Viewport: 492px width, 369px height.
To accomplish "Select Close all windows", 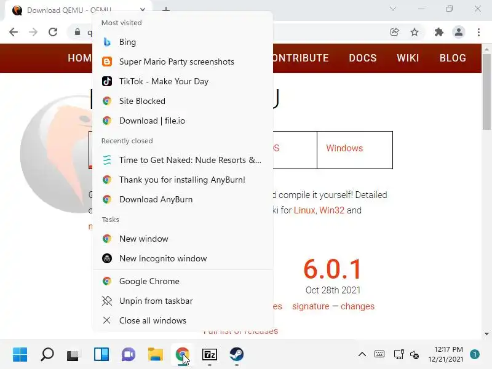I will (x=183, y=320).
